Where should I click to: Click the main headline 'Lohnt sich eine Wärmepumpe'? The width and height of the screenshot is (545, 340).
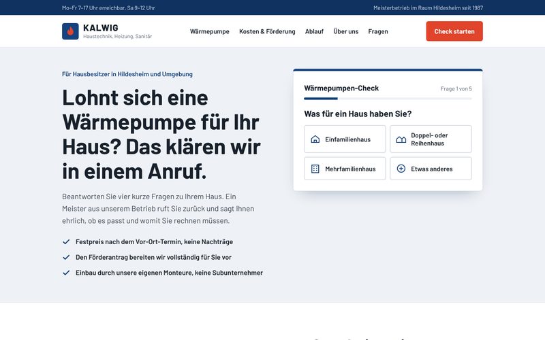coord(161,134)
